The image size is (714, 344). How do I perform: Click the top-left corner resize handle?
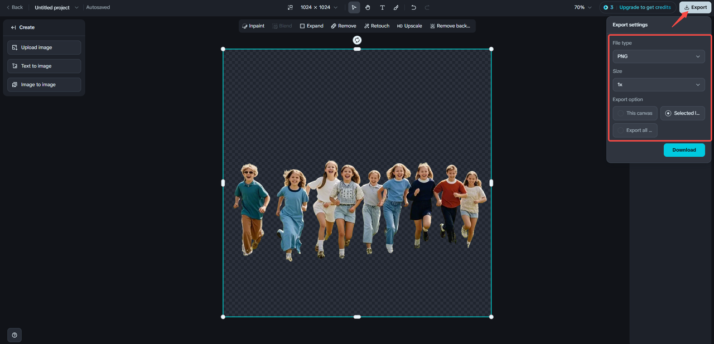pyautogui.click(x=223, y=49)
